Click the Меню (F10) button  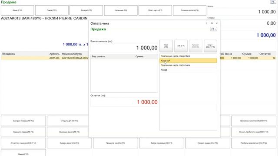(x=17, y=10)
